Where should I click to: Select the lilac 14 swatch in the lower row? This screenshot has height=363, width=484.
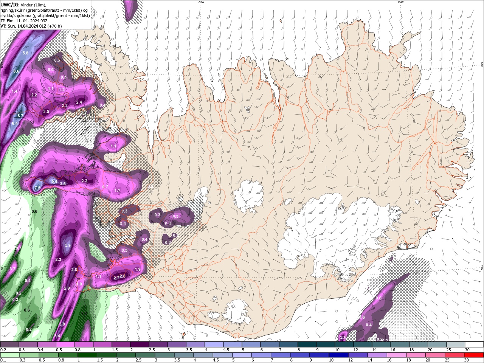tap(377, 355)
